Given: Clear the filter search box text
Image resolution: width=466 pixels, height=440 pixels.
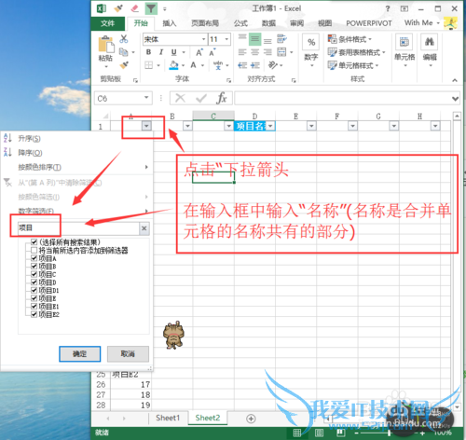Looking at the screenshot, I should tap(144, 228).
